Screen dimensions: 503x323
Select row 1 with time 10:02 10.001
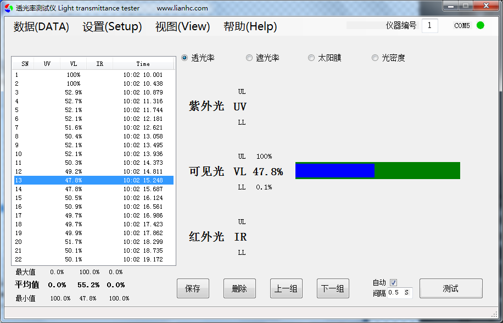[94, 75]
